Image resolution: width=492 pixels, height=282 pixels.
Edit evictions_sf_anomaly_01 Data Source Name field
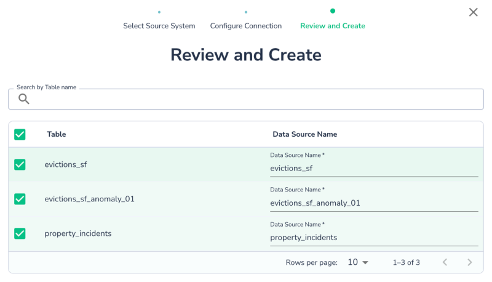click(x=373, y=203)
